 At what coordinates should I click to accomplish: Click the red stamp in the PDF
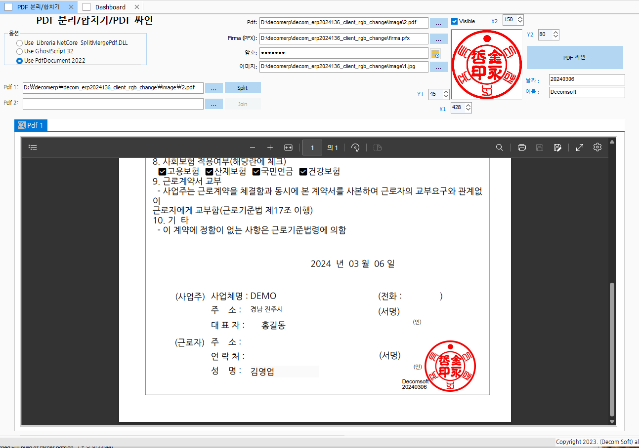click(x=450, y=365)
